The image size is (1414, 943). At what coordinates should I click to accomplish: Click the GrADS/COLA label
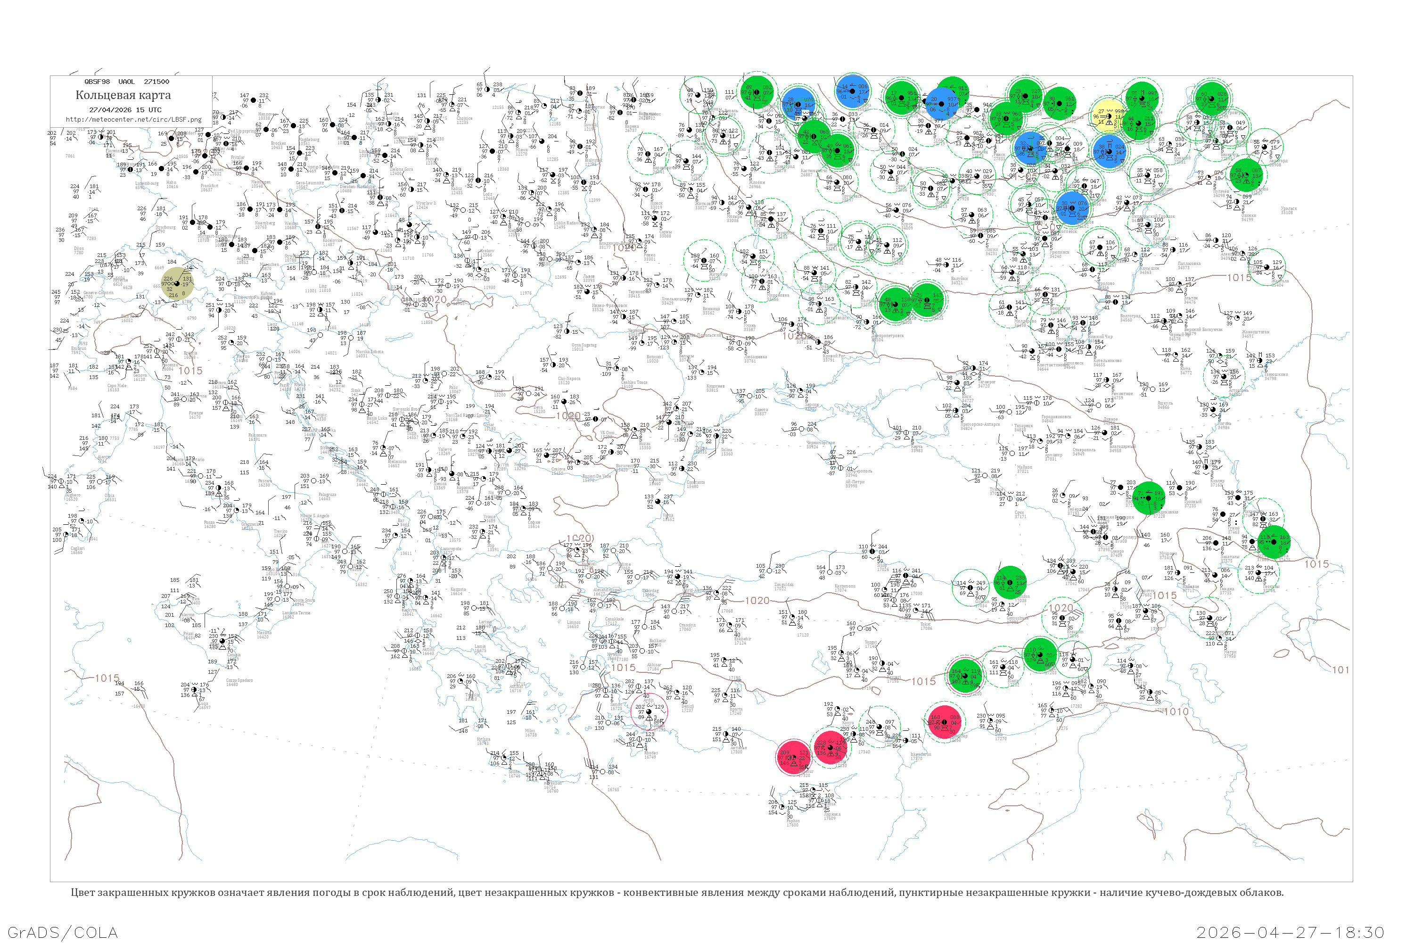pyautogui.click(x=63, y=932)
